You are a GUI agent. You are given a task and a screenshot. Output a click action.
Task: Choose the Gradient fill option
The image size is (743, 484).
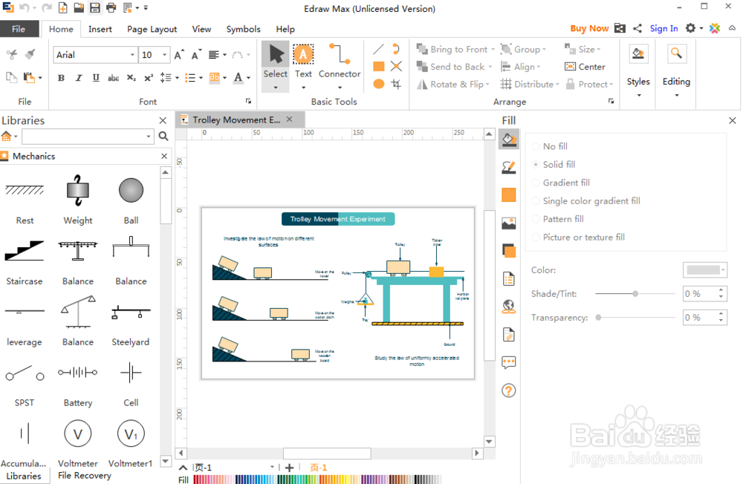(x=561, y=183)
